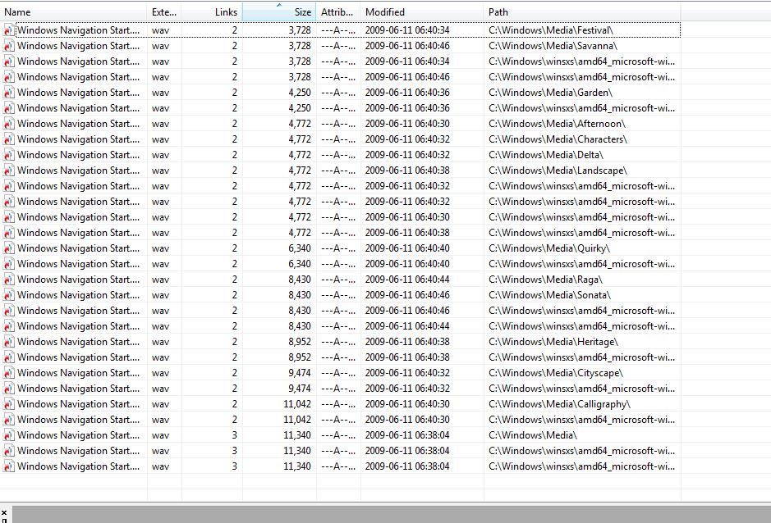Click the wav file icon in the Characters row
771x523 pixels.
[8, 139]
